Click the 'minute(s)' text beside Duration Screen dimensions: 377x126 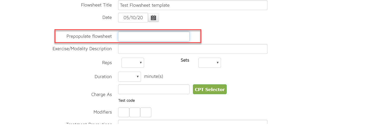tap(153, 76)
